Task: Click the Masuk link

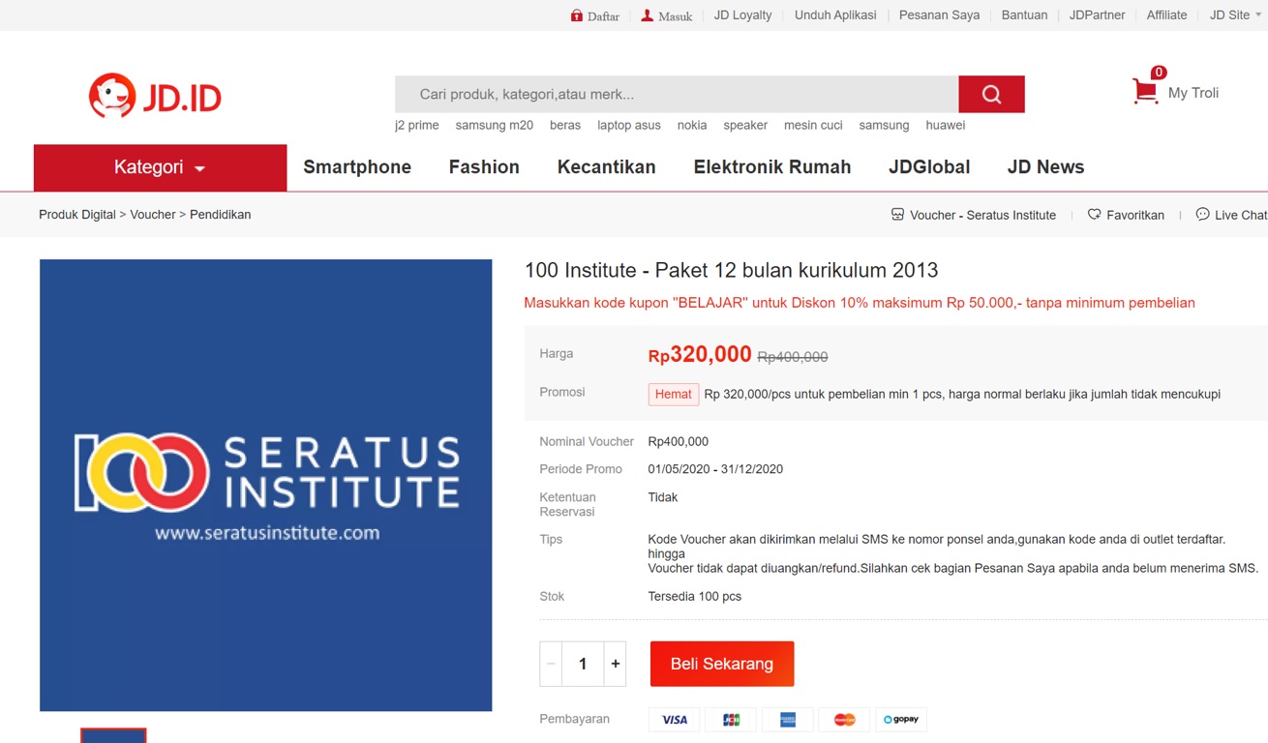Action: click(x=675, y=16)
